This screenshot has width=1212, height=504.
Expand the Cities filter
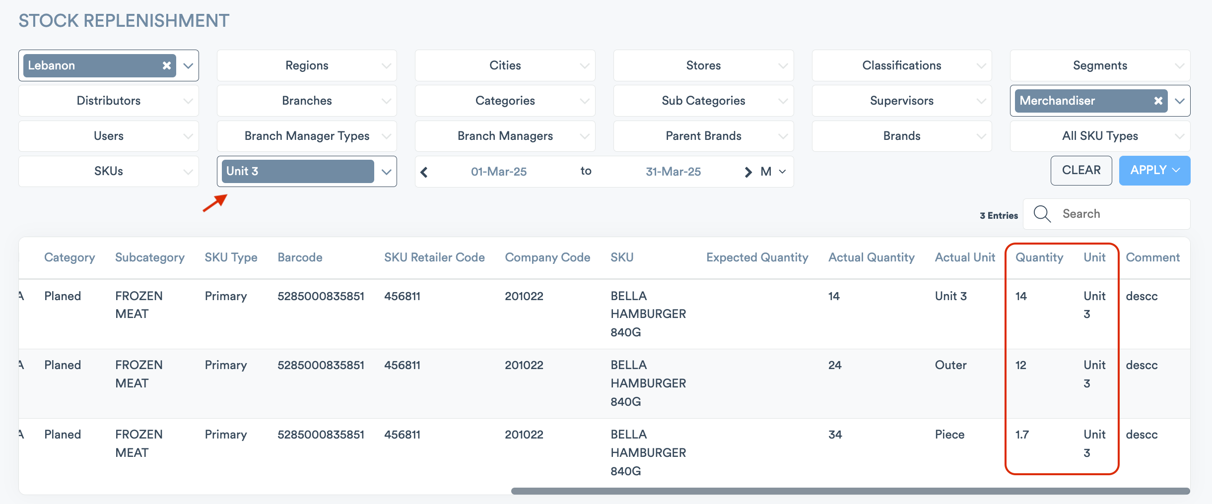(x=584, y=65)
